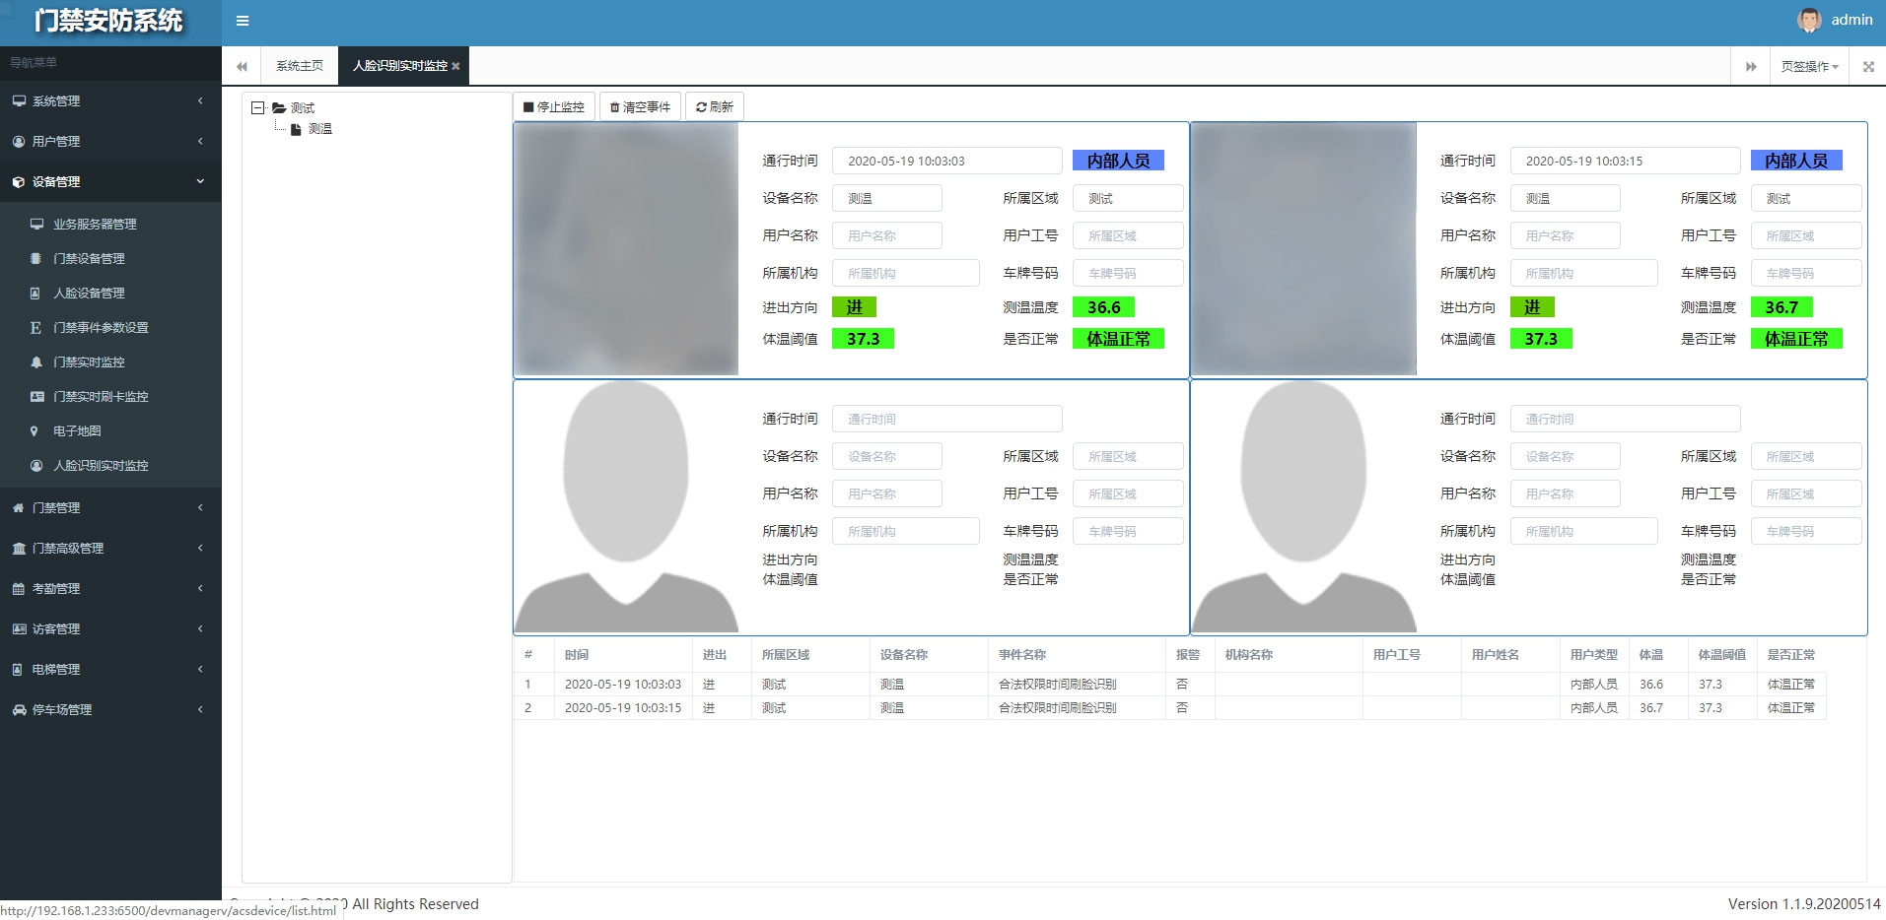Open 电子地图 from the sidebar
Image resolution: width=1886 pixels, height=920 pixels.
(77, 431)
